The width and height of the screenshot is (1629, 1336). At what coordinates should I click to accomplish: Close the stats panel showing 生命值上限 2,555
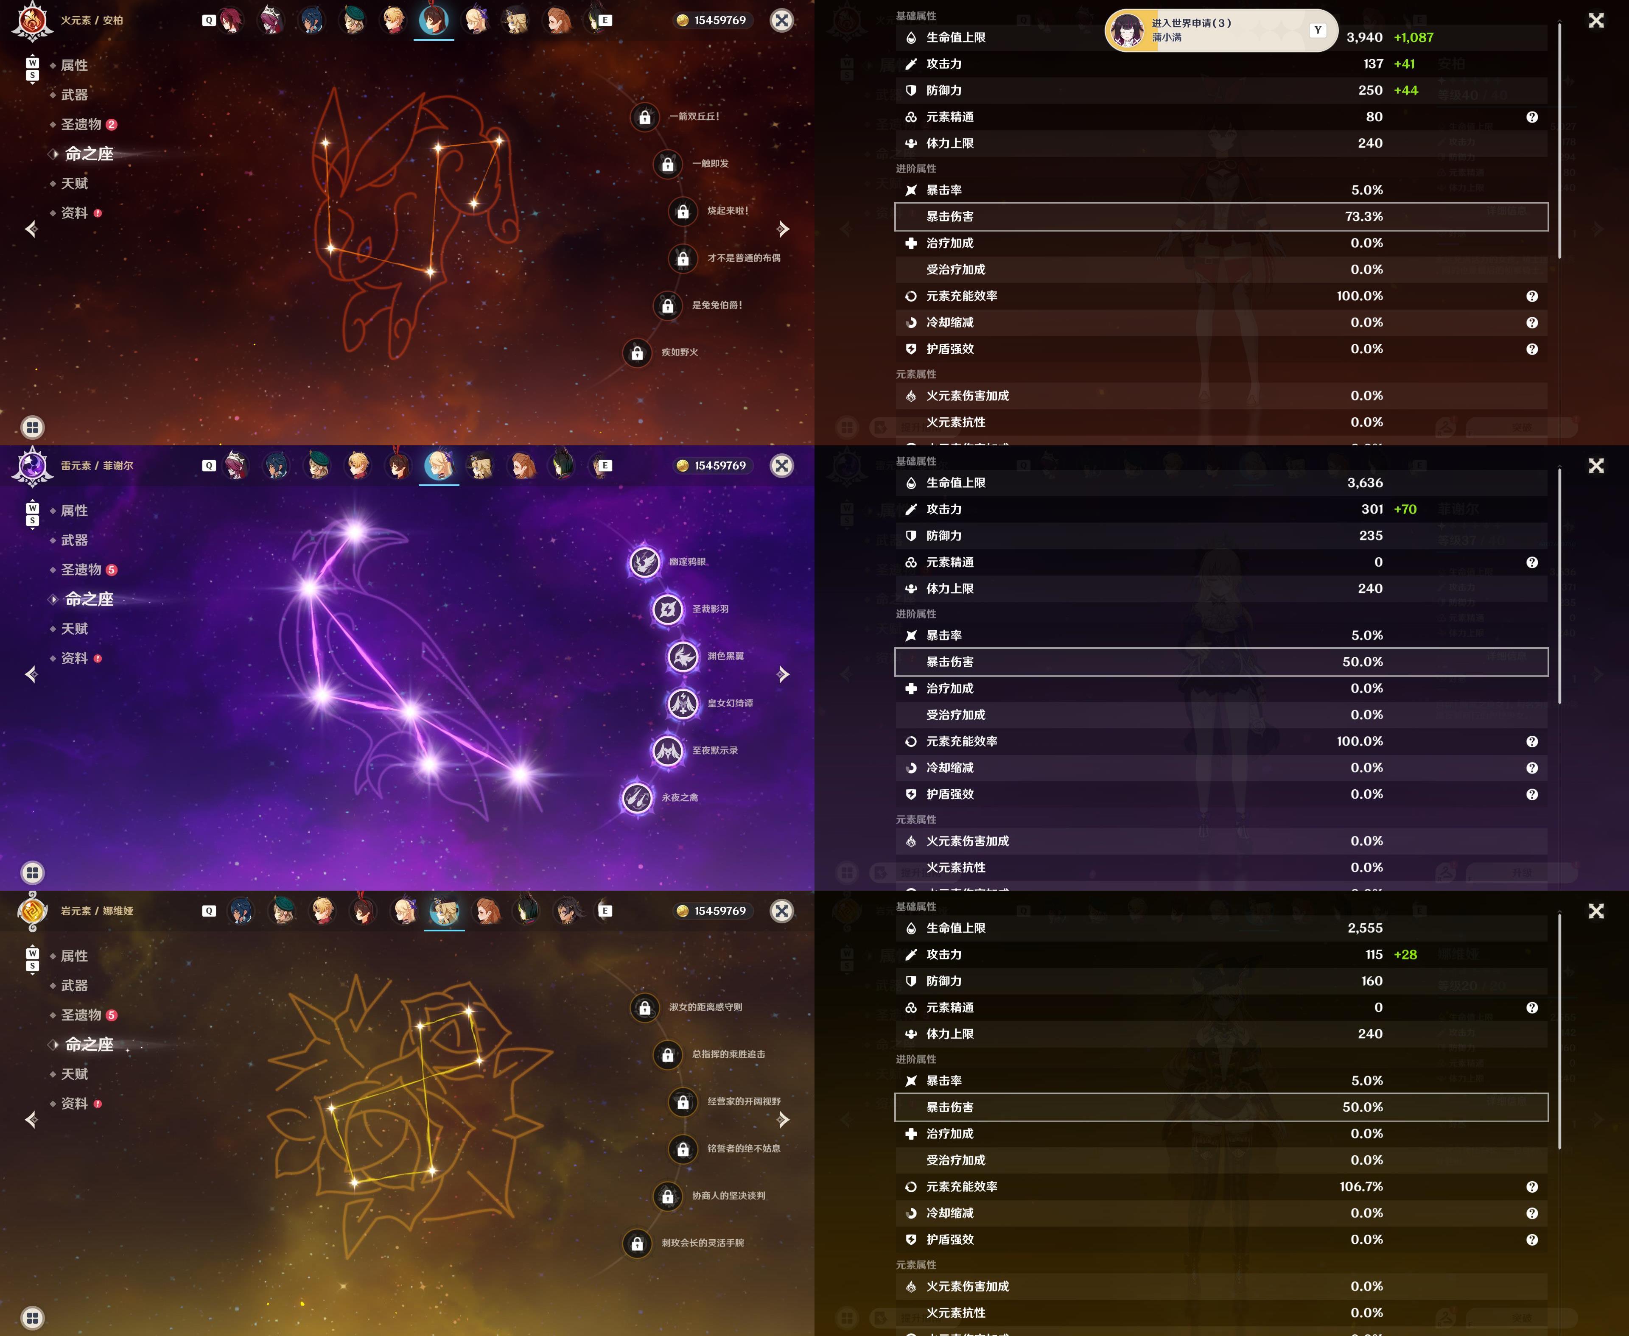coord(1596,911)
